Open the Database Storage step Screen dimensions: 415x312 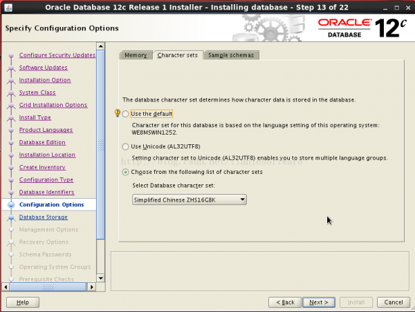pos(44,217)
